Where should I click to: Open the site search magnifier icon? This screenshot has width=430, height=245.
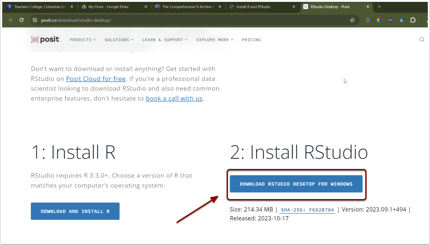point(422,39)
